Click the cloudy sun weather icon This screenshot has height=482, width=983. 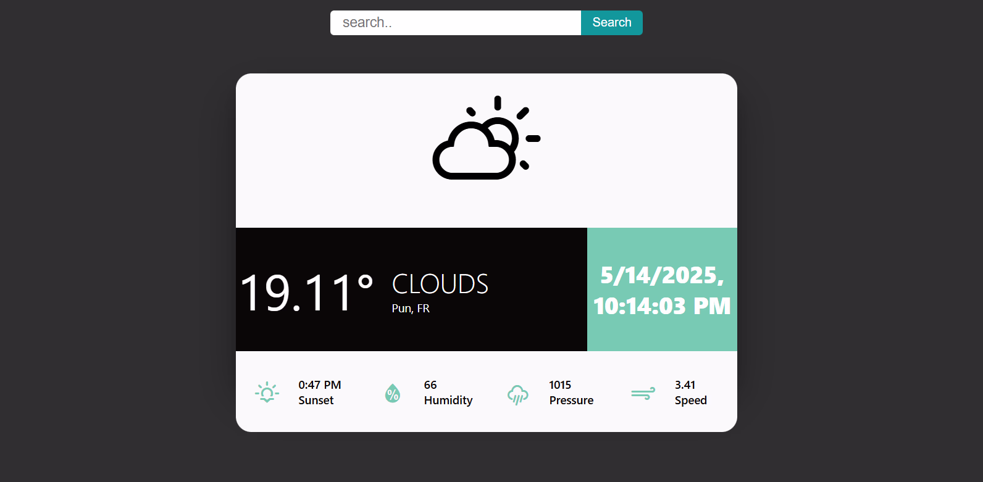pos(487,138)
